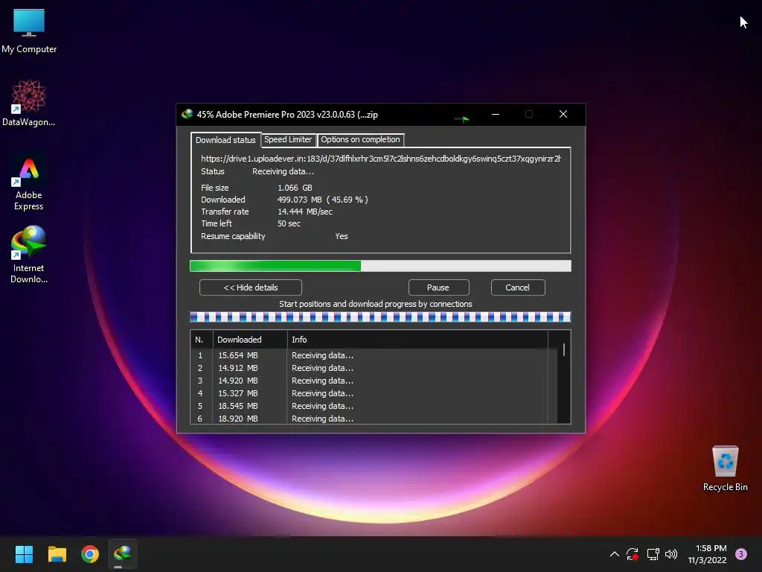This screenshot has height=572, width=762.
Task: Open Internet Download Manager desktop shortcut
Action: coord(29,255)
